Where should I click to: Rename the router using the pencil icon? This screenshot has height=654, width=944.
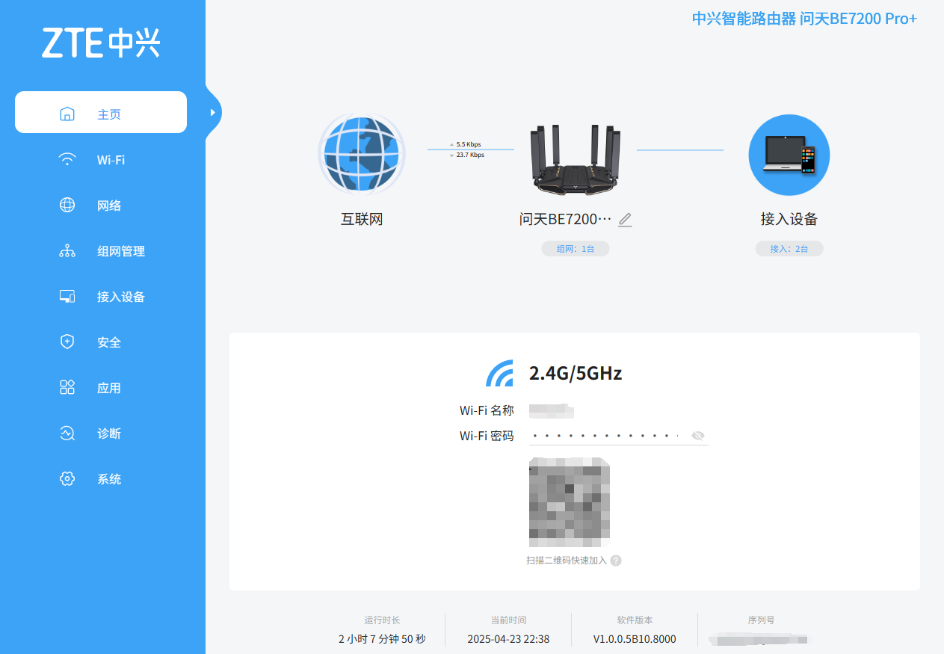[624, 219]
